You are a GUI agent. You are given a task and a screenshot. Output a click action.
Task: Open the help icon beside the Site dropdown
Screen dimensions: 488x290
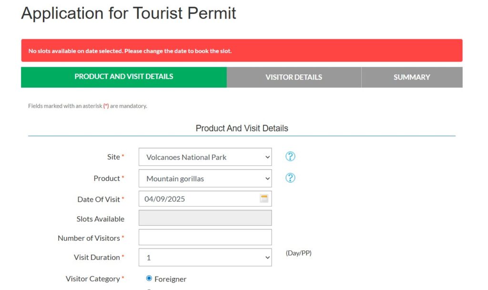point(290,156)
